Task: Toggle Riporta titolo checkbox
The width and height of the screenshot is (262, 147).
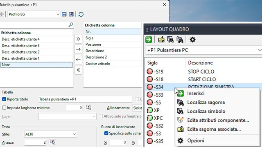Action: point(4,99)
